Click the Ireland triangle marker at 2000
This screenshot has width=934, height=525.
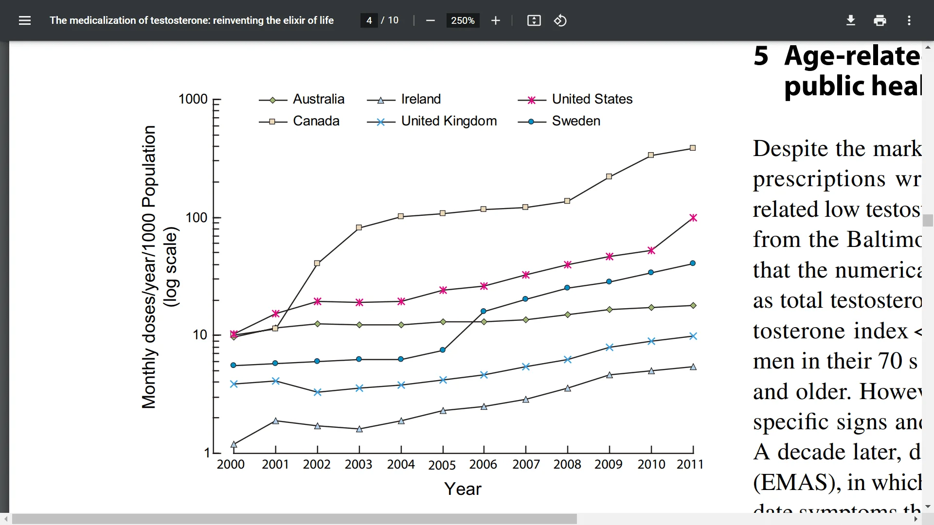coord(234,444)
